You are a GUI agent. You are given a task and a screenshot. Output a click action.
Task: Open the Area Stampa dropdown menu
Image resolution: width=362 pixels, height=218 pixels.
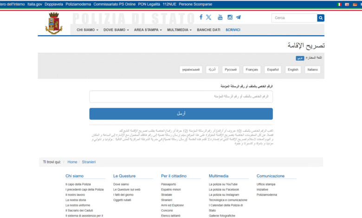(x=148, y=30)
